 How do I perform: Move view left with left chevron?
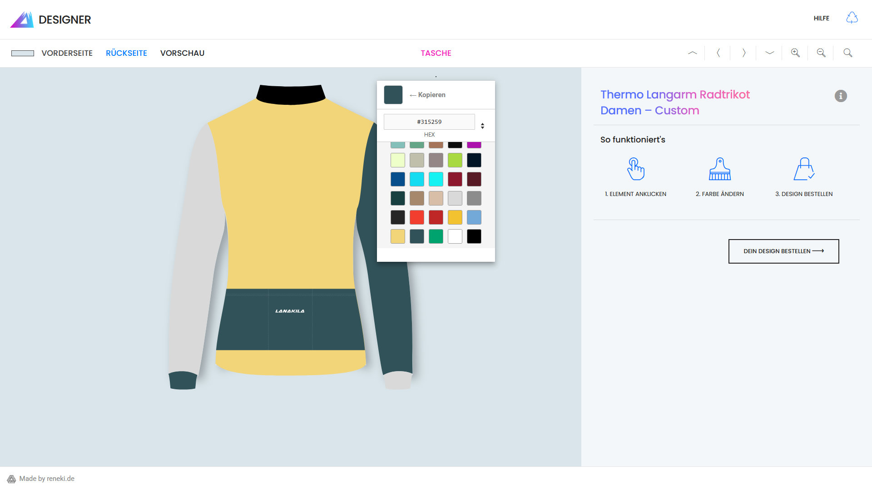(x=718, y=53)
